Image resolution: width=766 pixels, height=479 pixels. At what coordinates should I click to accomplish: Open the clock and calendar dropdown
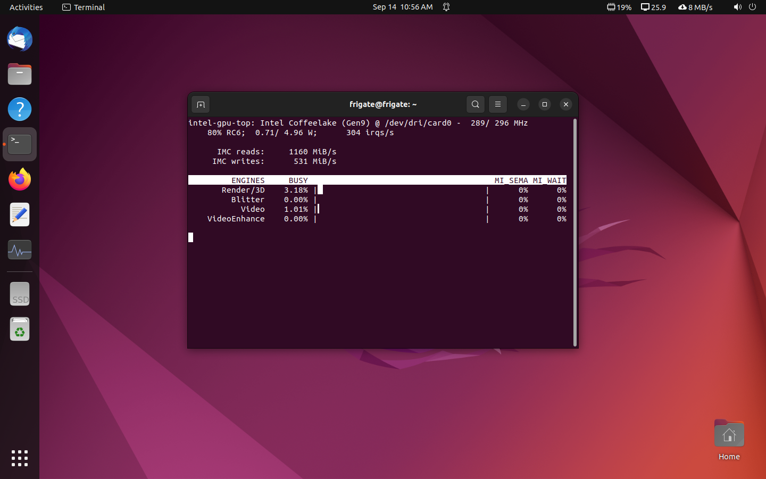click(x=403, y=7)
